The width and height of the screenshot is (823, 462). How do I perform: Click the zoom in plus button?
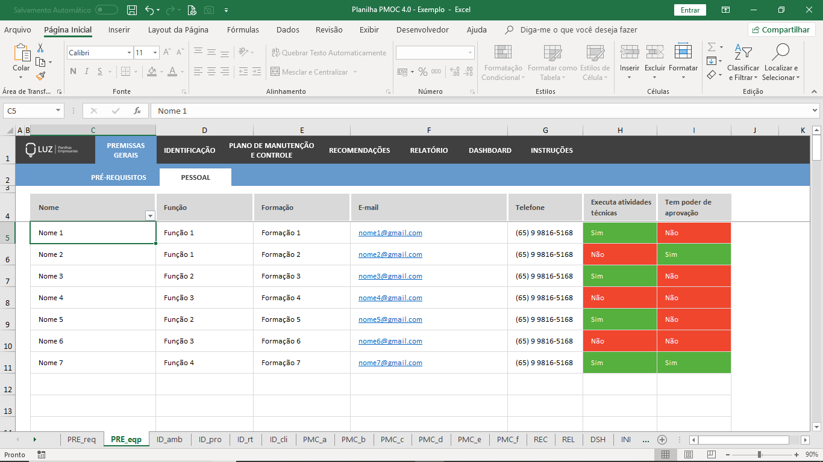(x=796, y=454)
